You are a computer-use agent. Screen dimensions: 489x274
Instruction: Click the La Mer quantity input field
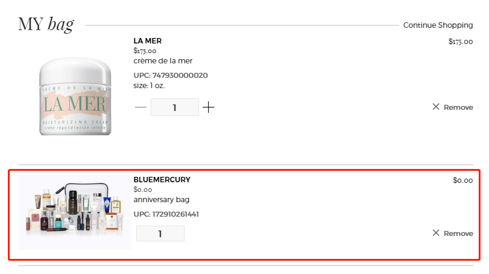[174, 107]
